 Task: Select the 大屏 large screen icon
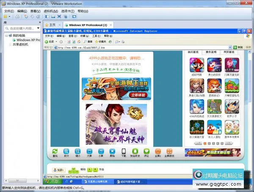point(89,151)
